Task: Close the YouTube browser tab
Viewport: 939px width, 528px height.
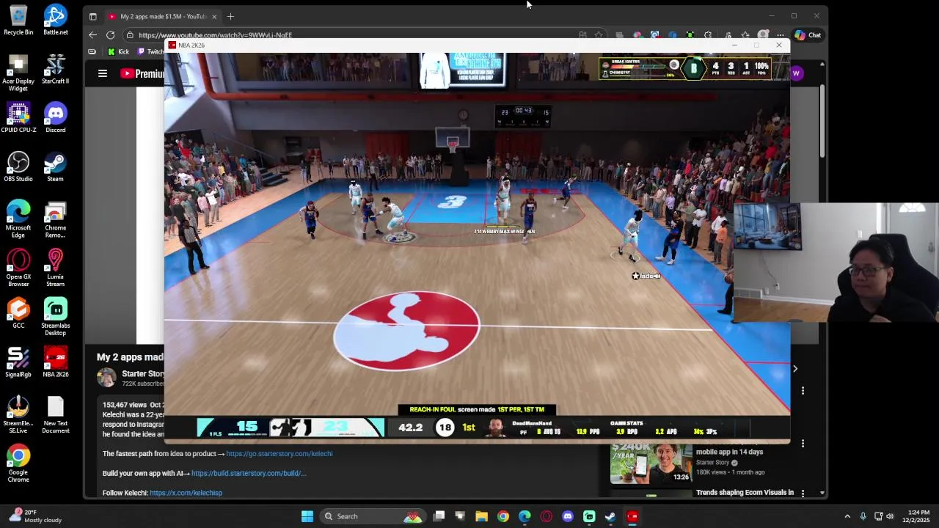Action: point(214,16)
